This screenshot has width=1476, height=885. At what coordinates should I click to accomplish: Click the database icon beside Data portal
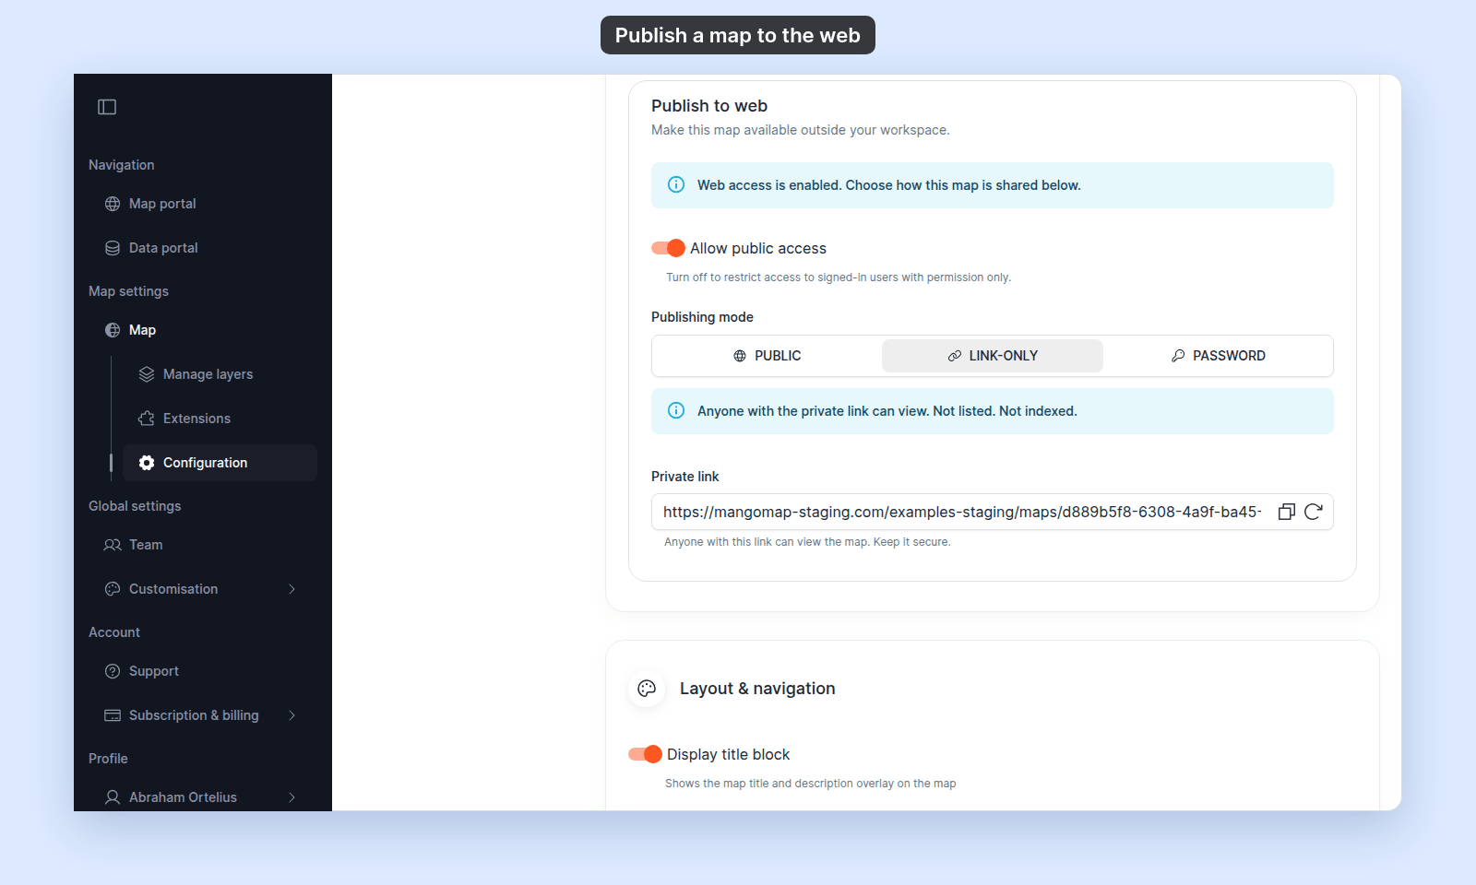click(x=113, y=248)
